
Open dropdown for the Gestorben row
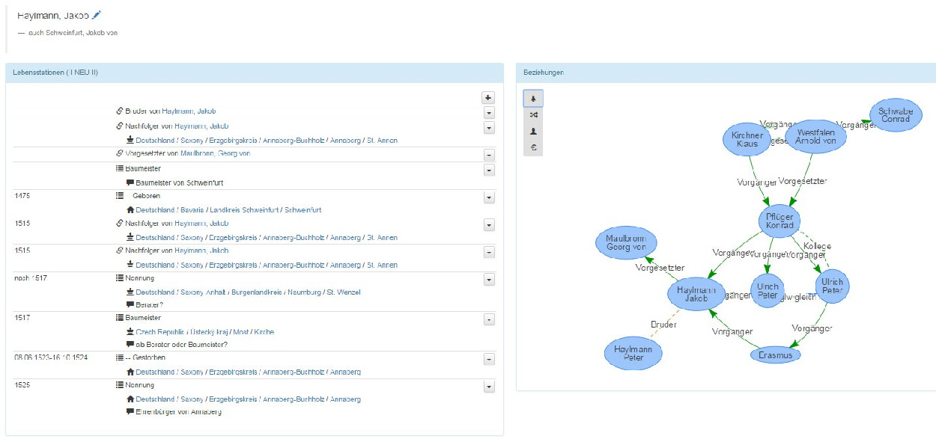(x=488, y=360)
